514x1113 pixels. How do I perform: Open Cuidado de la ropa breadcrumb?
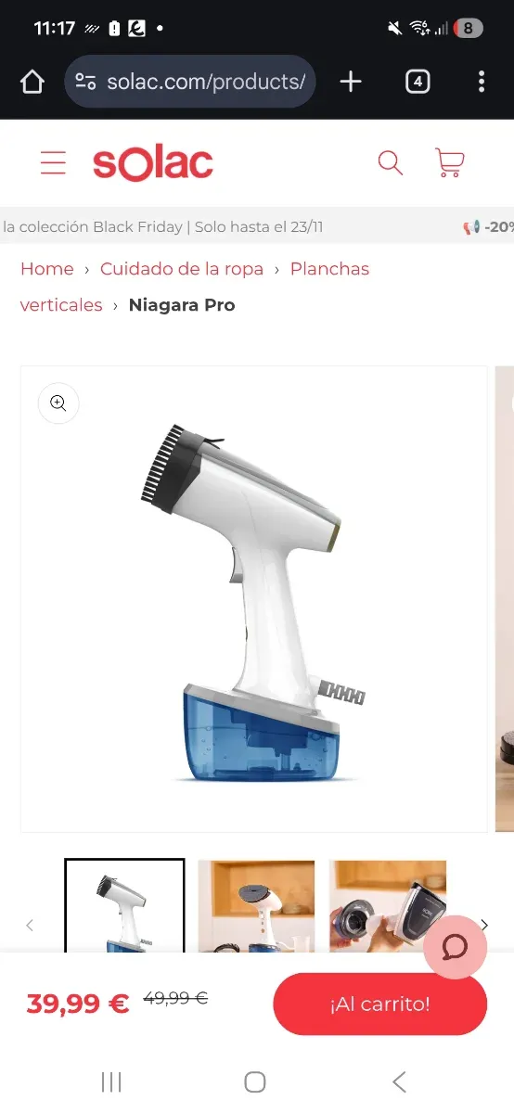[182, 269]
